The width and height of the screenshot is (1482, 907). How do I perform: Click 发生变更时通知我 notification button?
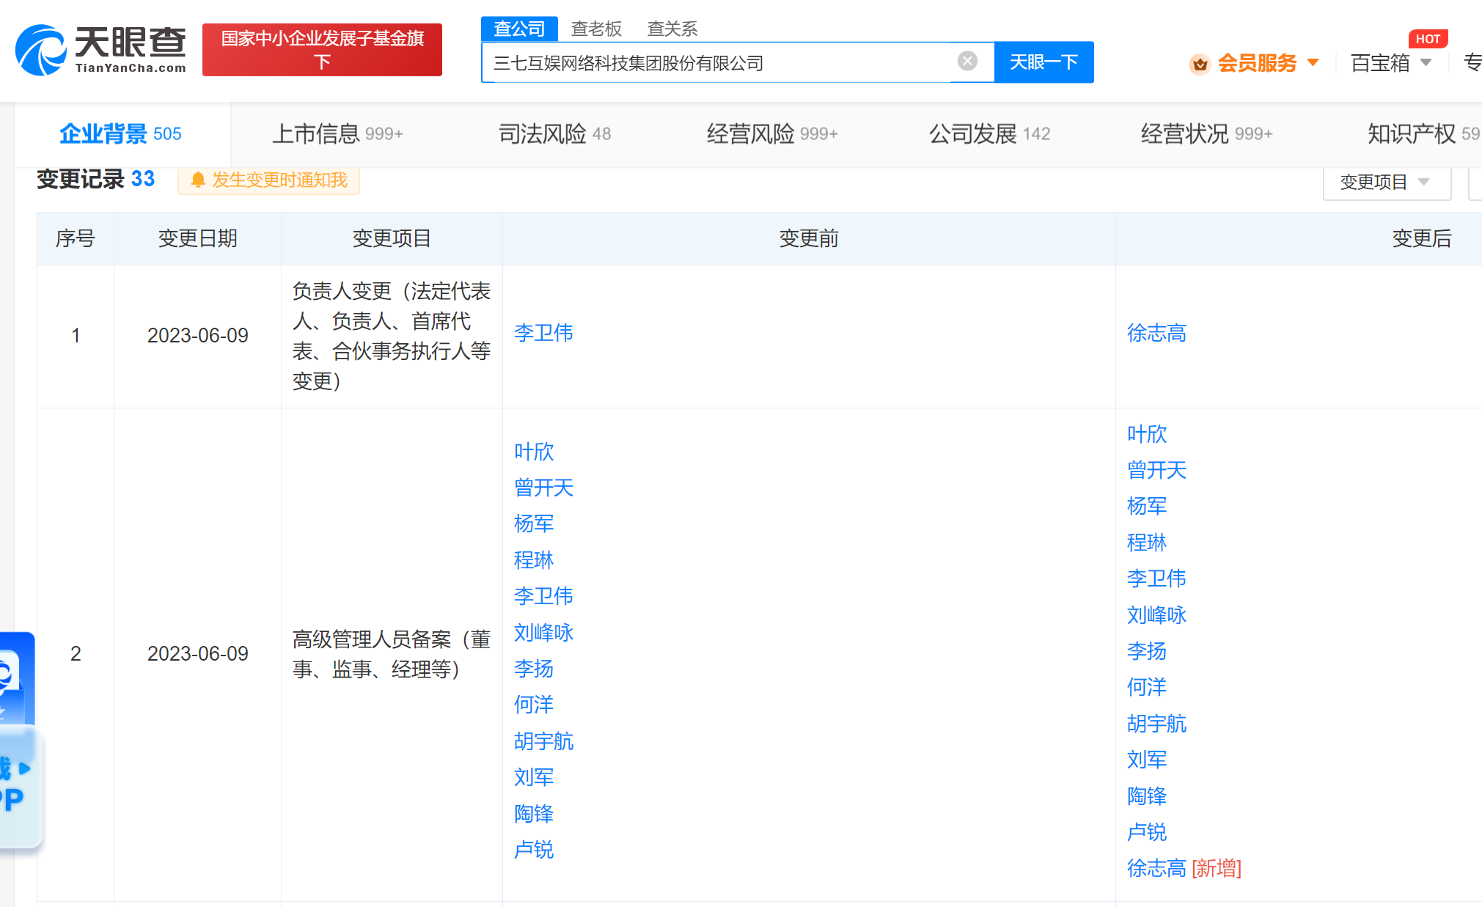268,180
